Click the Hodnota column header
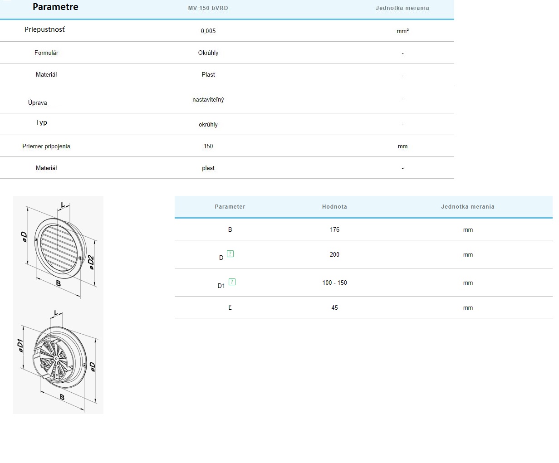This screenshot has height=463, width=559. (x=334, y=207)
